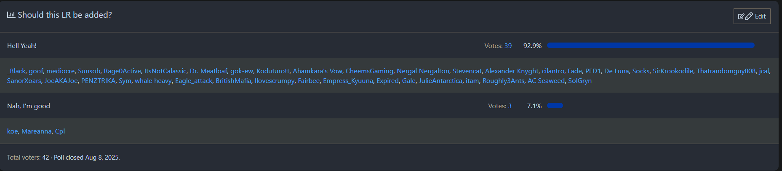The width and height of the screenshot is (782, 171).
Task: Open voter profile _Black
Action: coord(16,71)
